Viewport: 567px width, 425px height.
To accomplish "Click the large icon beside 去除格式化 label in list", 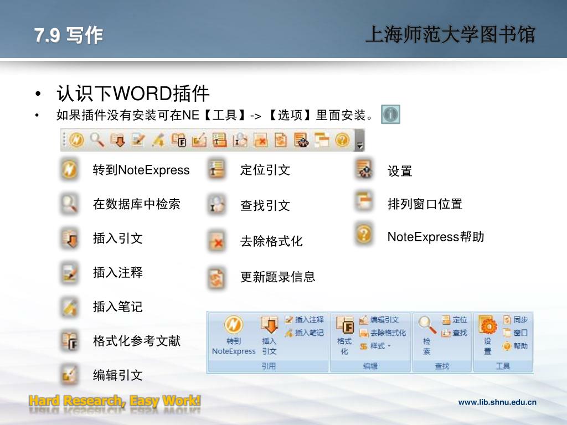I will pyautogui.click(x=217, y=241).
